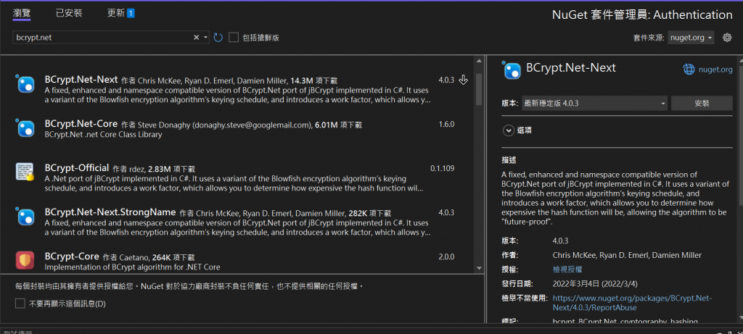Open package source settings gear
Viewport: 743px width, 334px height.
[x=727, y=38]
